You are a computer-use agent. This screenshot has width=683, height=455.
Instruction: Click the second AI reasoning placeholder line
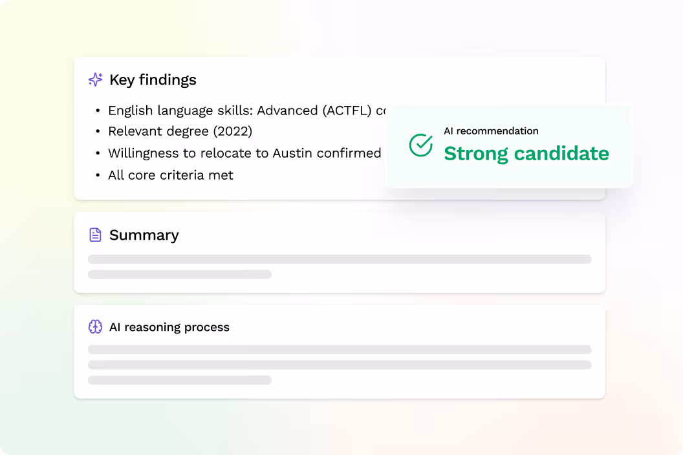(340, 365)
